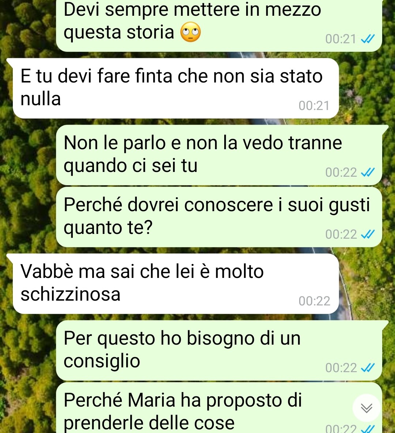Select message 'Devi sempre mettere in mezzo'
395x433 pixels.
coord(219,25)
